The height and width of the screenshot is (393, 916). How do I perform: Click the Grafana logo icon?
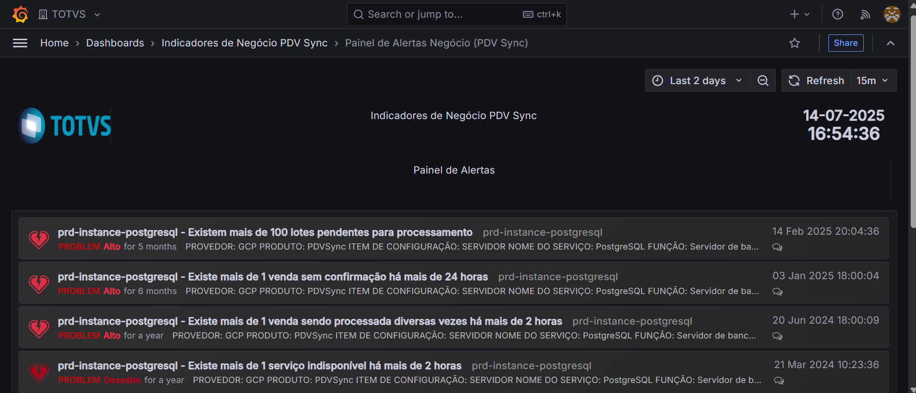(20, 14)
